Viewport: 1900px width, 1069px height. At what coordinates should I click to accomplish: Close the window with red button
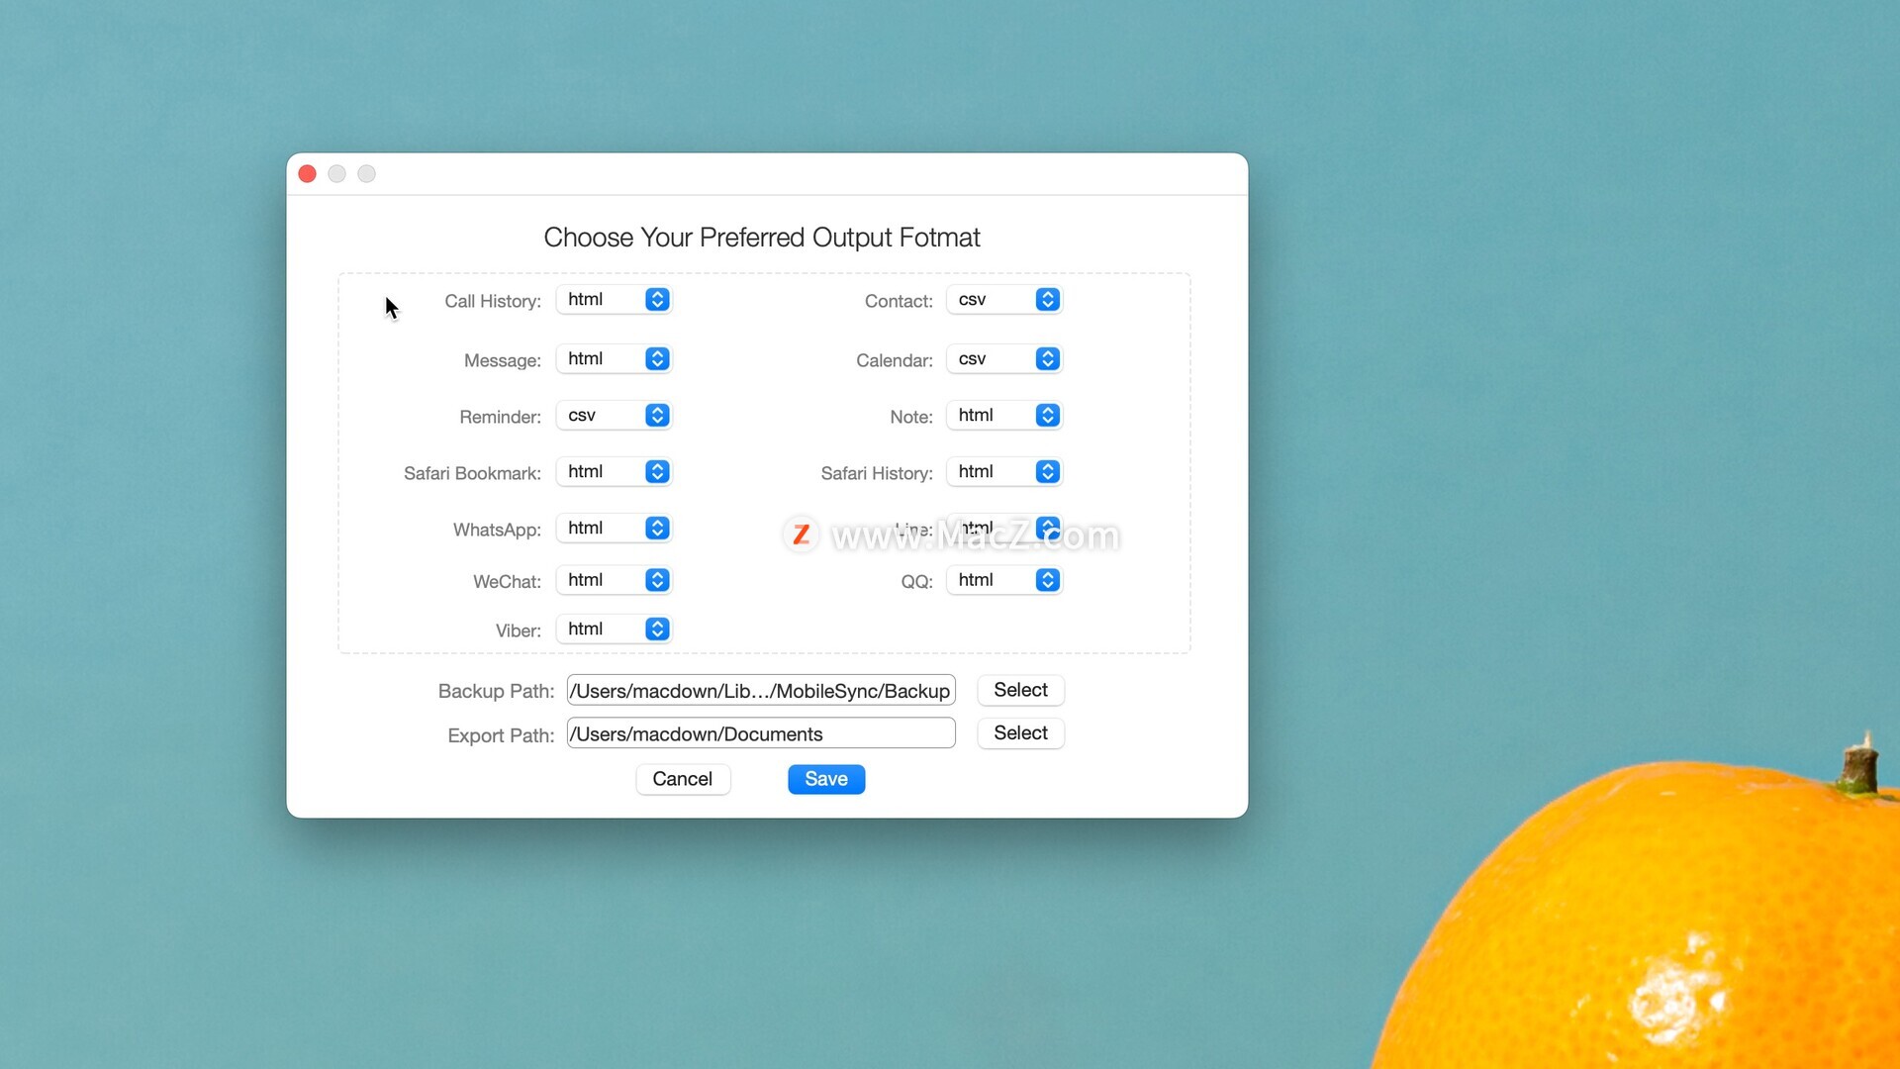click(x=308, y=174)
